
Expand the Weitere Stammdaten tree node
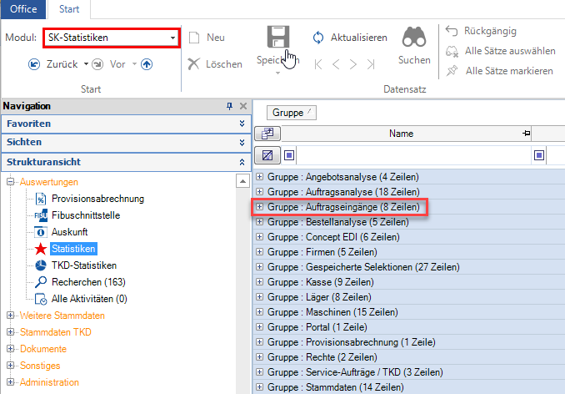click(11, 316)
